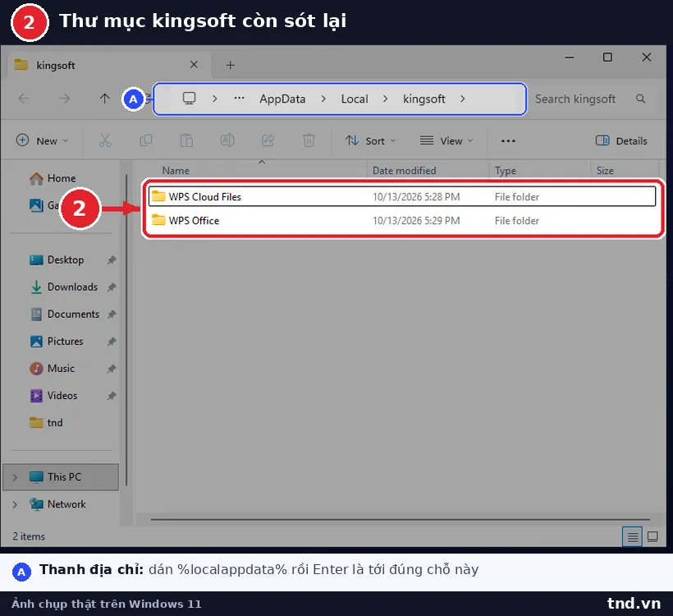Click chevron after Local in address bar
Viewport: 673px width, 616px height.
pos(385,99)
